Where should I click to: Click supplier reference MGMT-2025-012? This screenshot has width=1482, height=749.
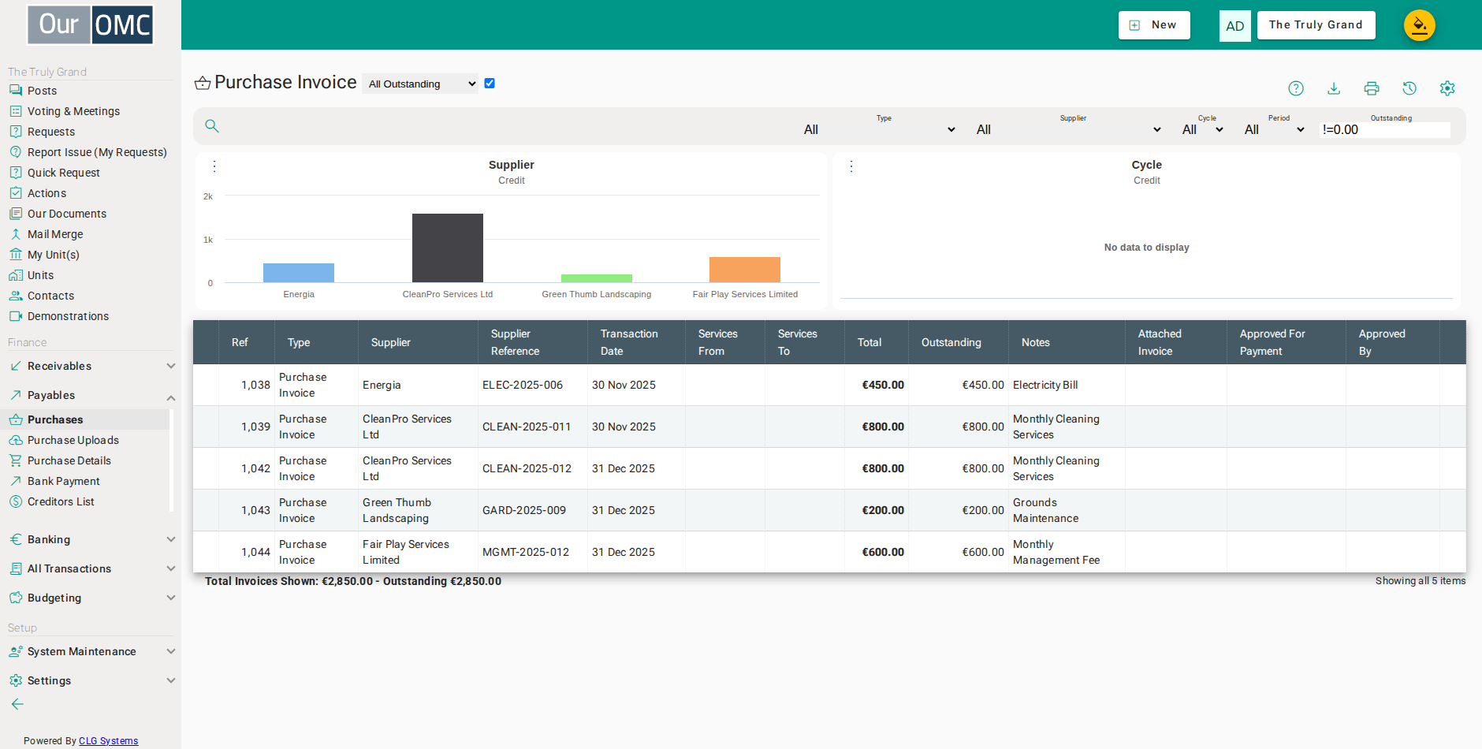point(526,552)
